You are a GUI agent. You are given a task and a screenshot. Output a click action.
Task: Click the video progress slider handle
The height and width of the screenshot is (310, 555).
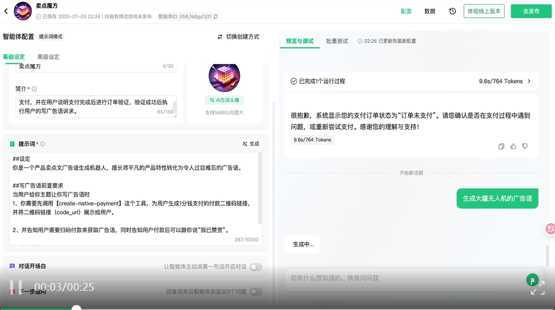(x=76, y=308)
